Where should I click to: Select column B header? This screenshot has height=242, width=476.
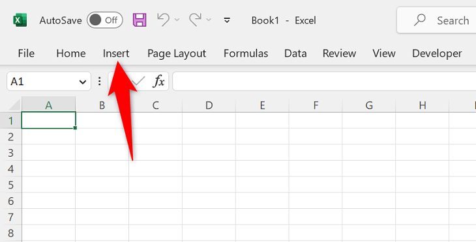(102, 105)
